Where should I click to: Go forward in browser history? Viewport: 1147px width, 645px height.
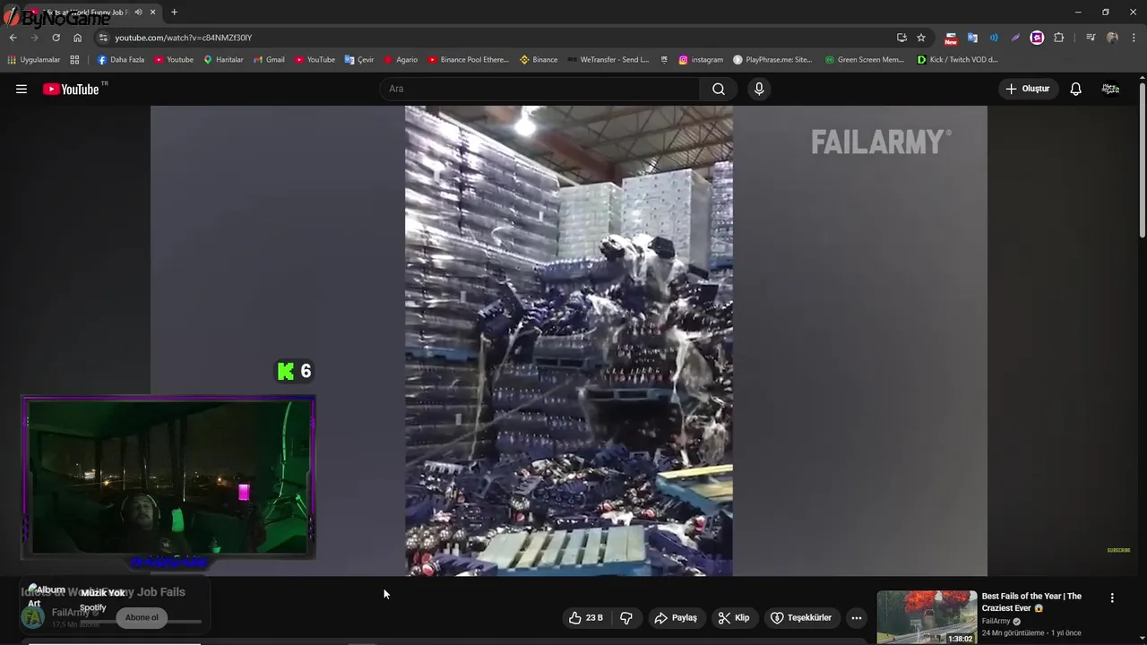pyautogui.click(x=34, y=38)
